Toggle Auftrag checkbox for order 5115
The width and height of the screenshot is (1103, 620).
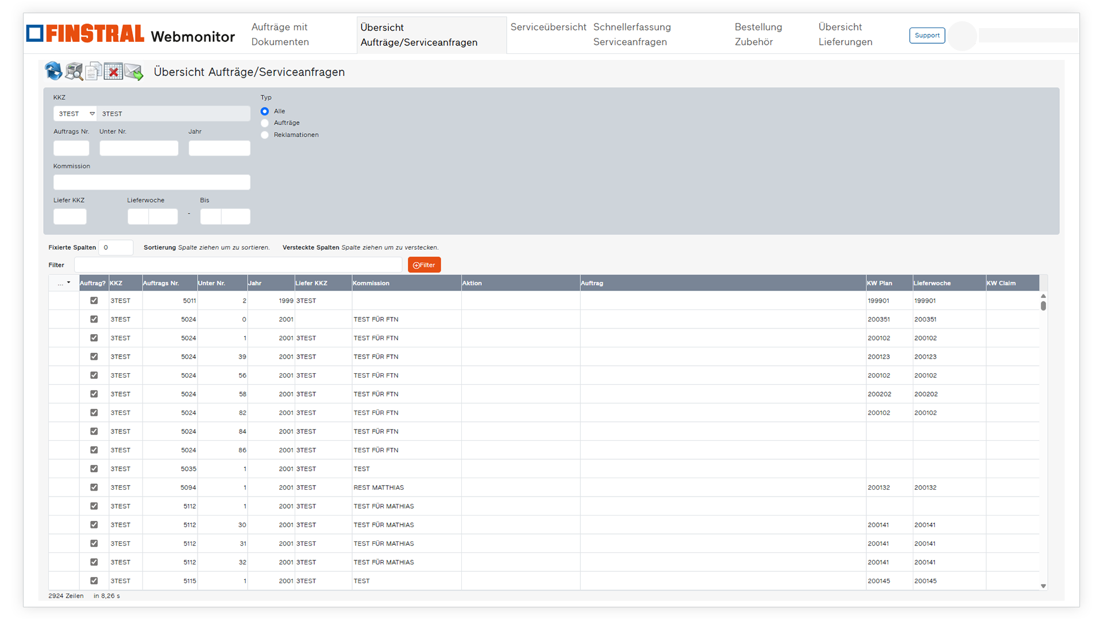click(x=94, y=581)
